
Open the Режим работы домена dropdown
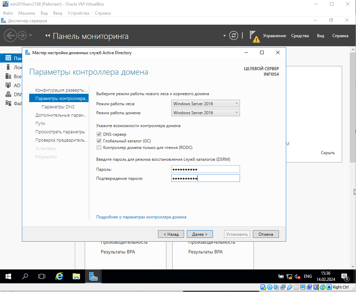coord(206,113)
